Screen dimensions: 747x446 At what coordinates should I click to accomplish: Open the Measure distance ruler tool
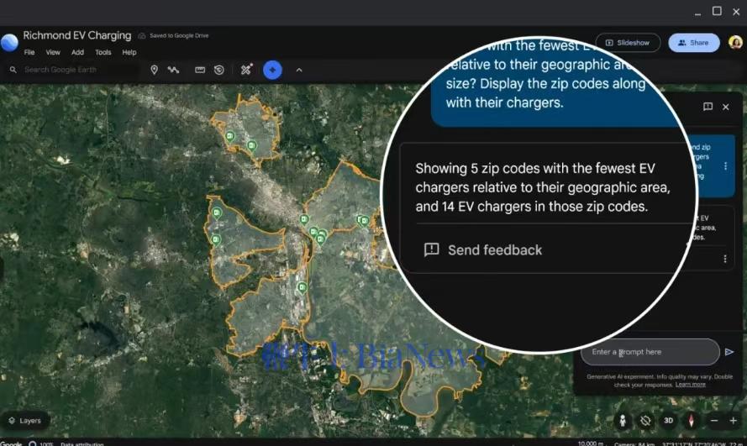tap(200, 70)
